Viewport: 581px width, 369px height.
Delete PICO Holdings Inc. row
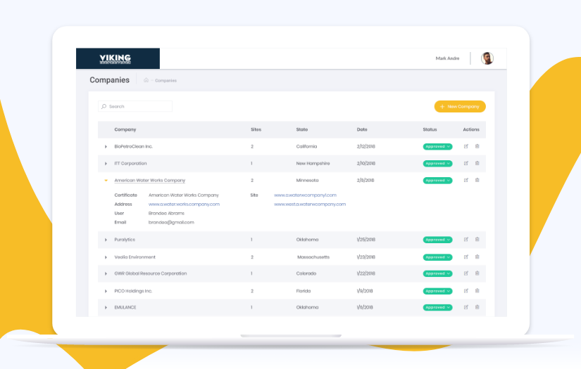477,290
